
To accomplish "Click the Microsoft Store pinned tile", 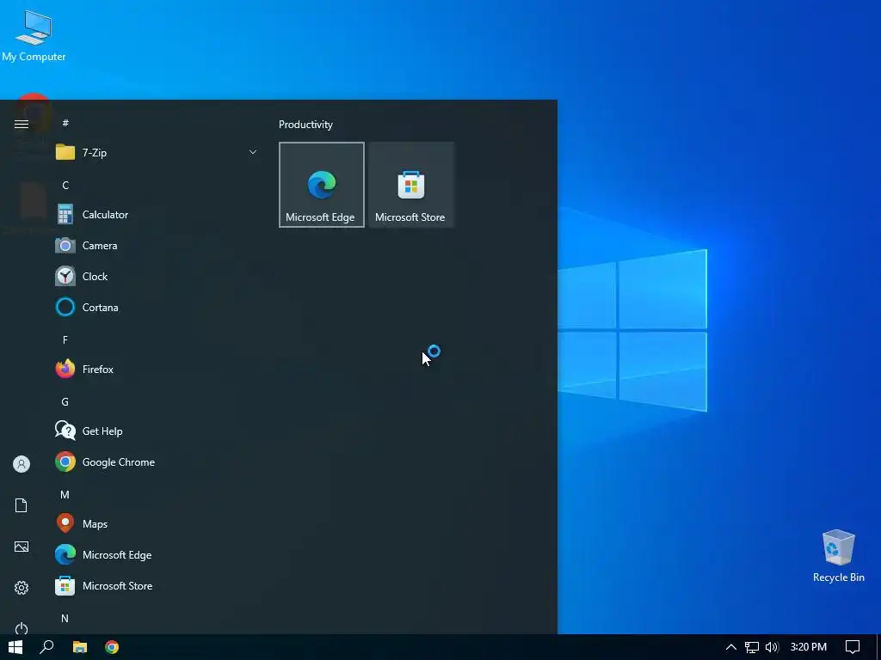I will pos(411,185).
